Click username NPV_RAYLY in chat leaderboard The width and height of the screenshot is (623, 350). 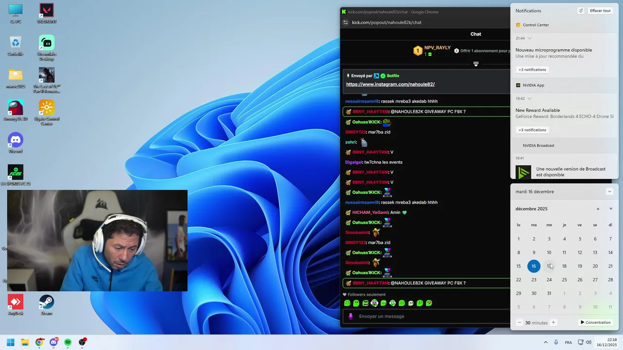coord(438,48)
